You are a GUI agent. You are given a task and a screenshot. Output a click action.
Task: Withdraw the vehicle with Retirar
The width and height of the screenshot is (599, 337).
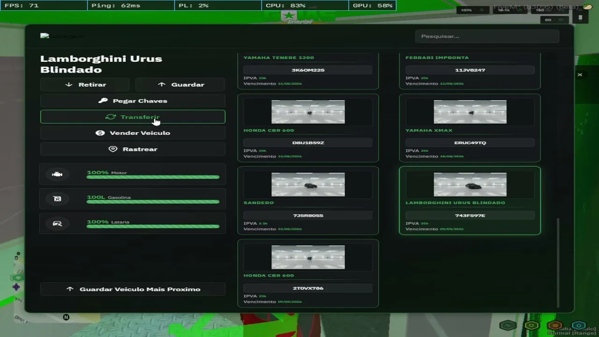[x=85, y=85]
